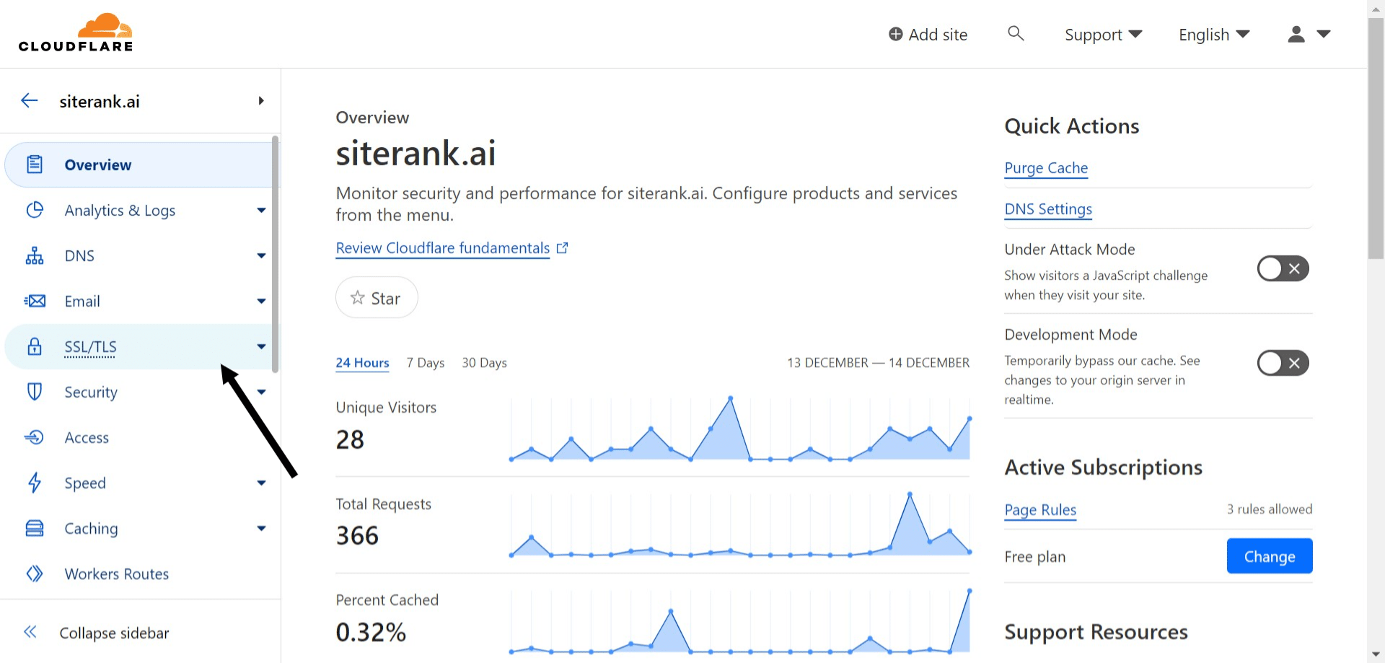Switch to the 7 Days tab
This screenshot has height=663, width=1385.
pos(425,363)
